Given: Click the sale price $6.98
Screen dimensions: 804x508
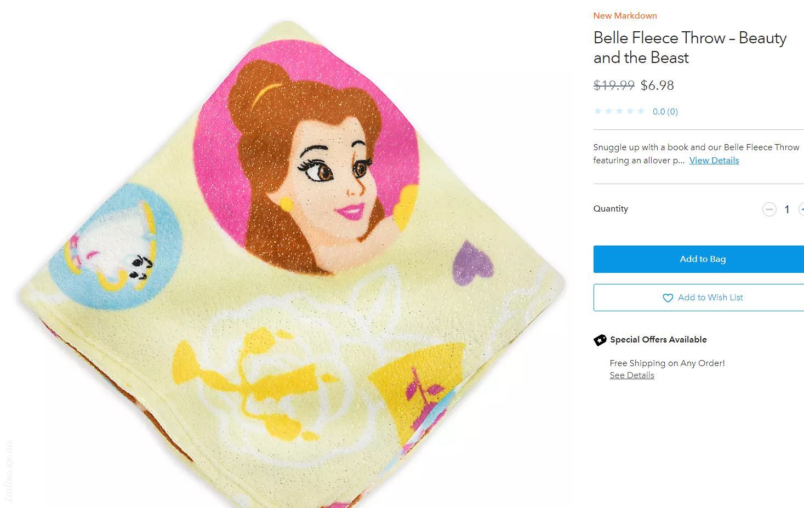Looking at the screenshot, I should click(657, 85).
